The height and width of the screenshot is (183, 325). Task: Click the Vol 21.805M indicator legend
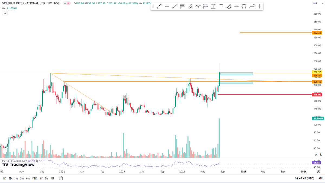click(9, 8)
